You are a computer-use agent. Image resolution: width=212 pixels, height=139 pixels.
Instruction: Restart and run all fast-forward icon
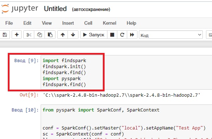click(132, 35)
